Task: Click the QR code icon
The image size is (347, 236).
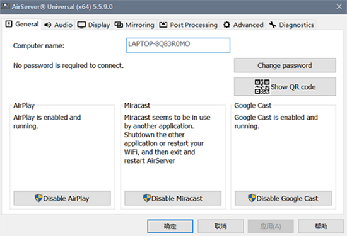Action: click(x=262, y=87)
